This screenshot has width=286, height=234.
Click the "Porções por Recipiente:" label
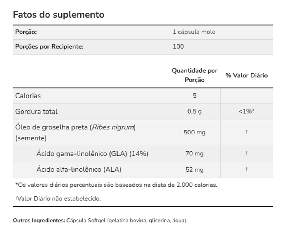tap(49, 46)
